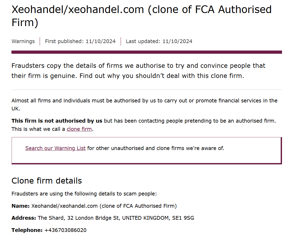This screenshot has width=286, height=237.
Task: Click the telephone number +436703086020
Action: pos(66,230)
